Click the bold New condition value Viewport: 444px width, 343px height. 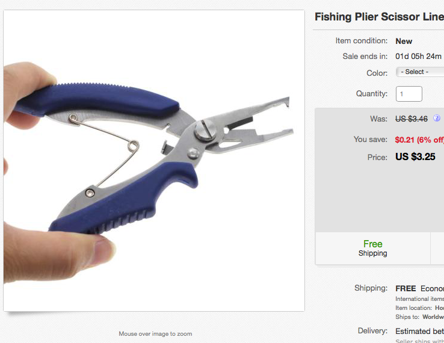pos(404,42)
